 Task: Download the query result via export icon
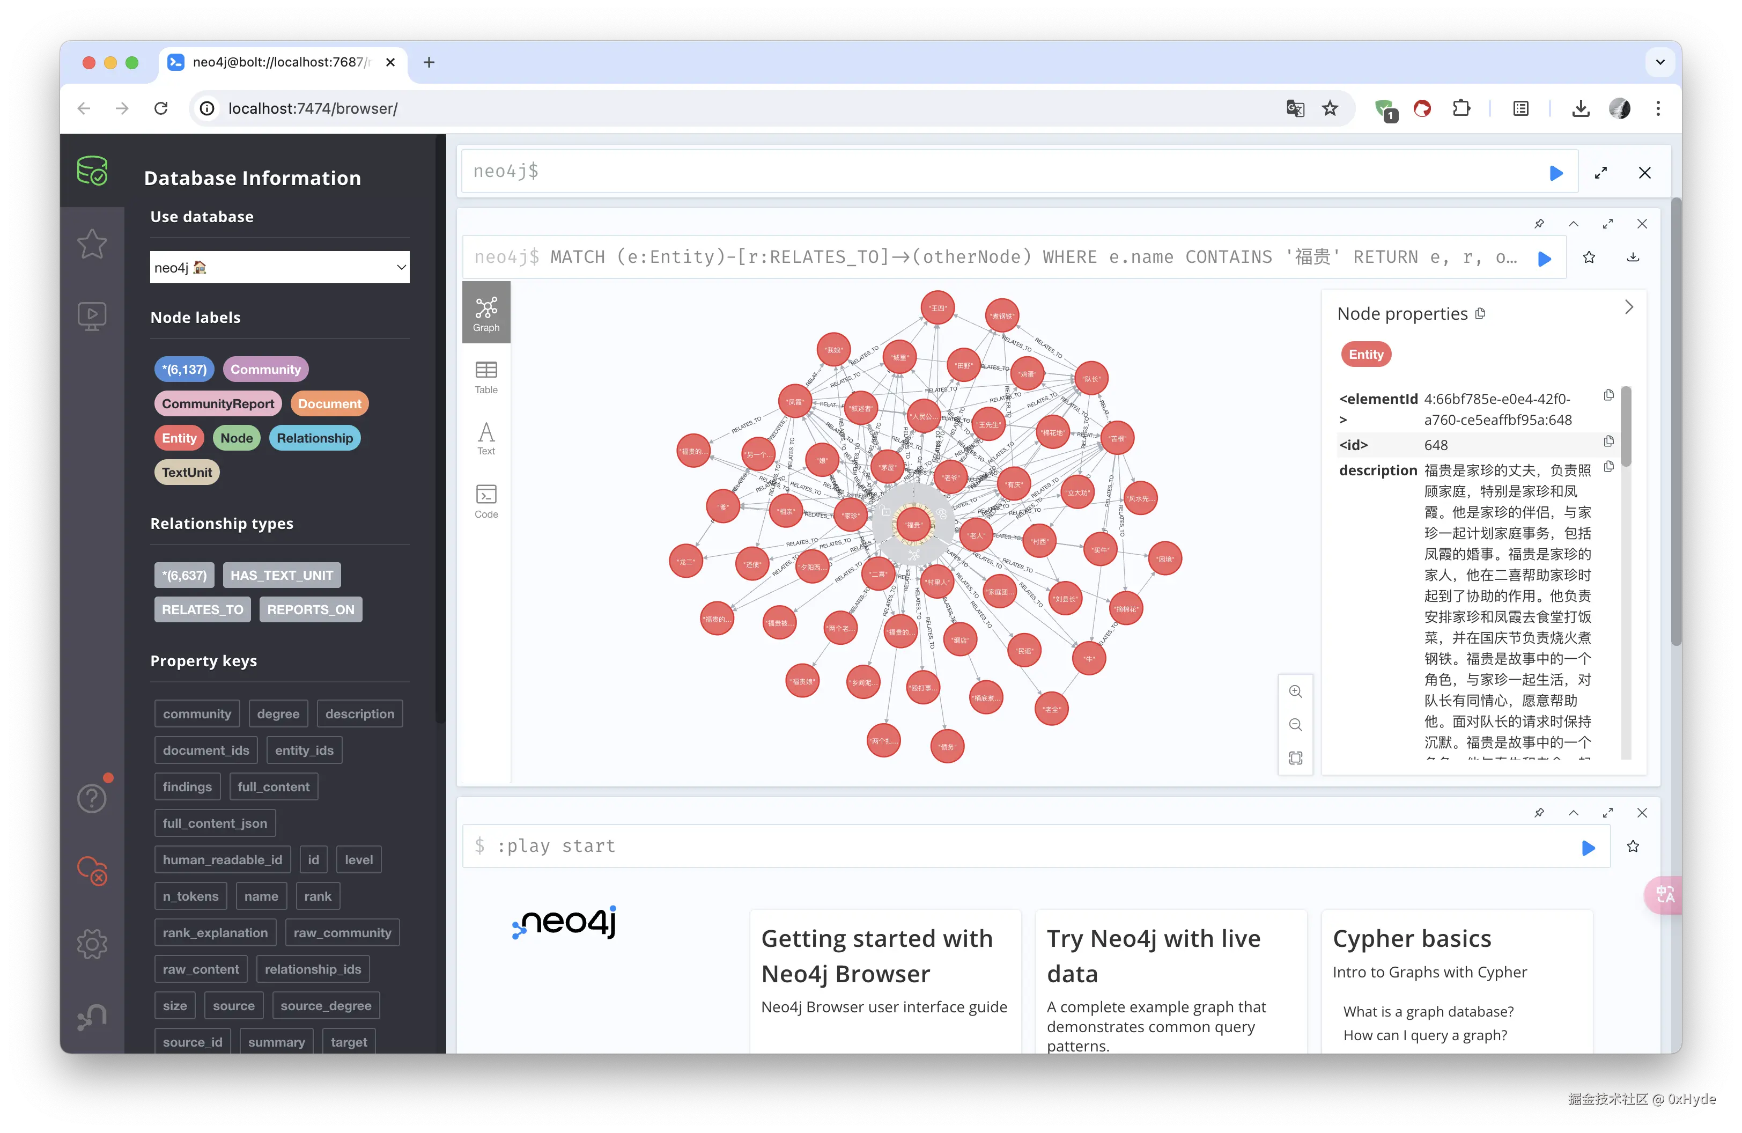(x=1632, y=257)
